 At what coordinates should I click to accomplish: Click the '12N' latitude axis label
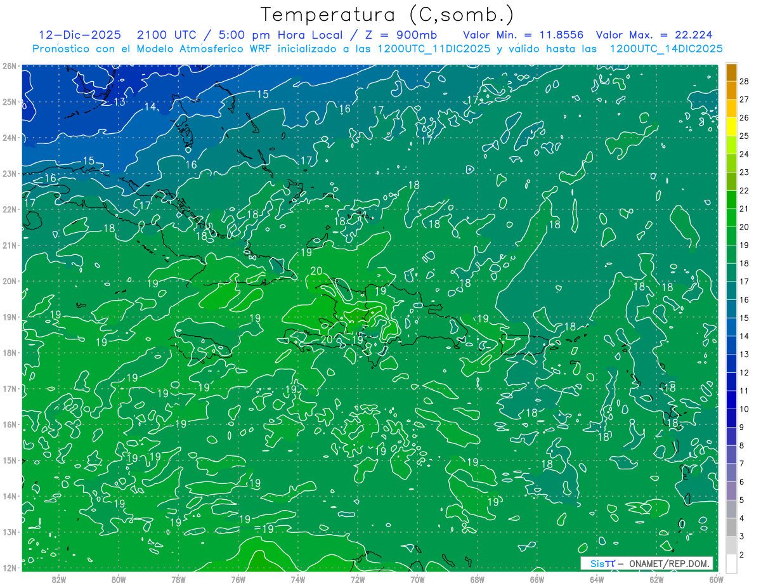pyautogui.click(x=9, y=568)
